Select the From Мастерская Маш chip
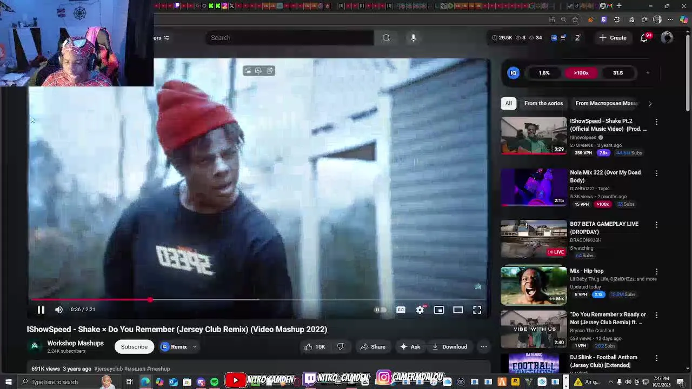 [607, 103]
